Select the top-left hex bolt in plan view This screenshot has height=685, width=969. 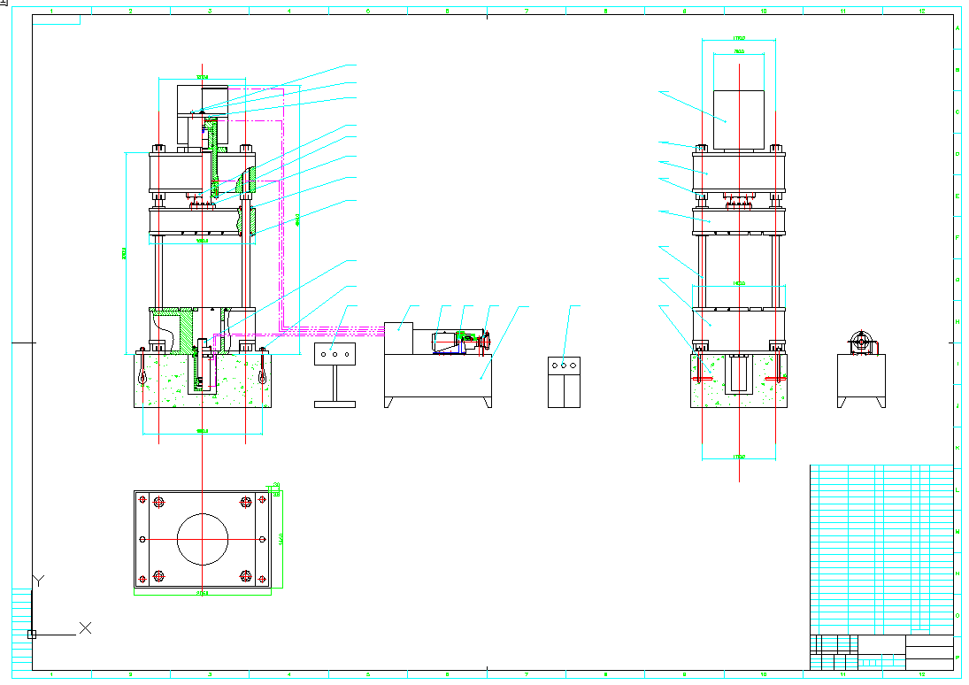point(158,502)
